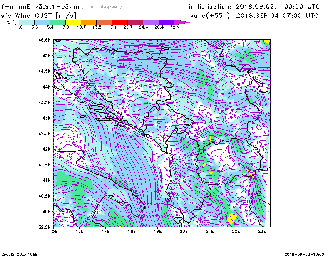Click the '41.5N' latitude label
This screenshot has width=333, height=257.
[x=45, y=165]
